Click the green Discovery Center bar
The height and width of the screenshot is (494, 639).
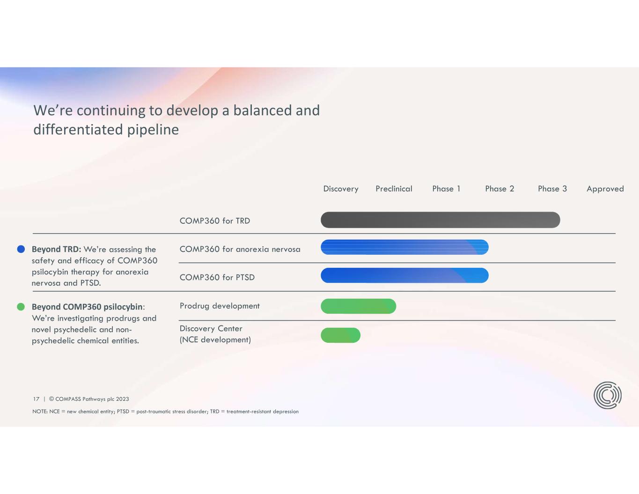(340, 335)
